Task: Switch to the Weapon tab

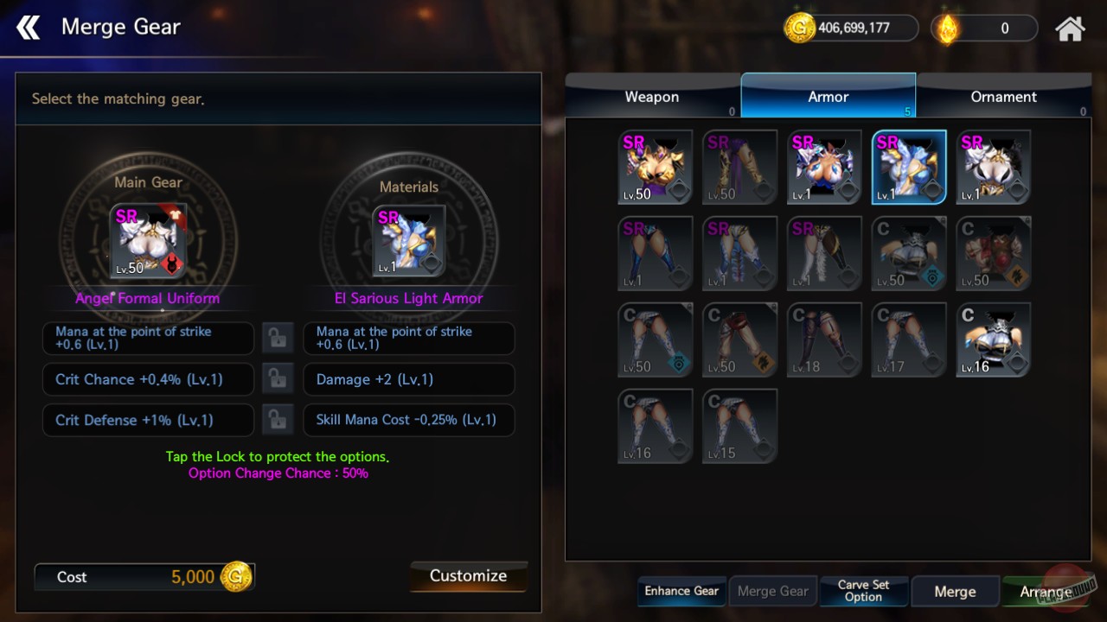Action: click(653, 96)
